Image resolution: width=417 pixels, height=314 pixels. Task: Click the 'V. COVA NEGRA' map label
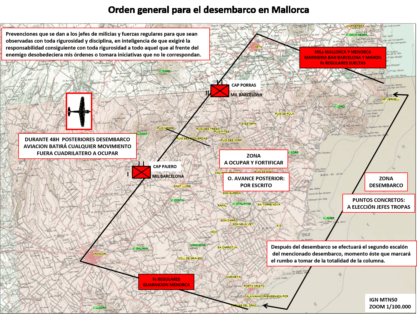357,35
